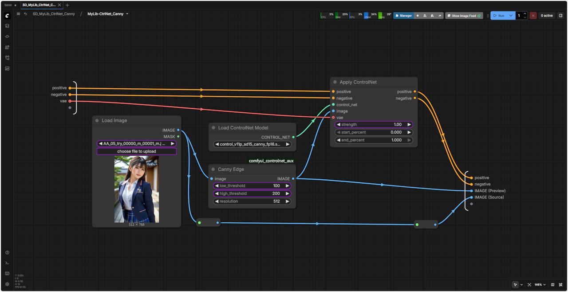
Task: Open the settings gear icon
Action: (7, 284)
